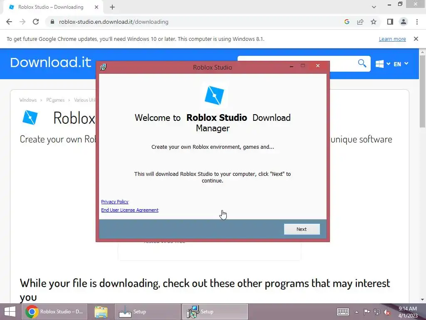
Task: Switch to Chrome in the taskbar
Action: (x=54, y=312)
